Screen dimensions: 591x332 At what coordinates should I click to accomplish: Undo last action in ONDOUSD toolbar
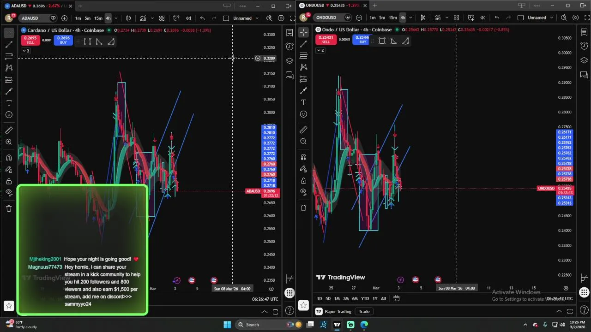pyautogui.click(x=497, y=18)
